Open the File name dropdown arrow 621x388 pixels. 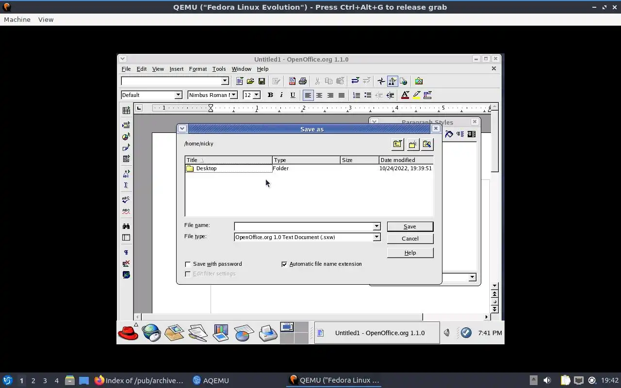[376, 226]
